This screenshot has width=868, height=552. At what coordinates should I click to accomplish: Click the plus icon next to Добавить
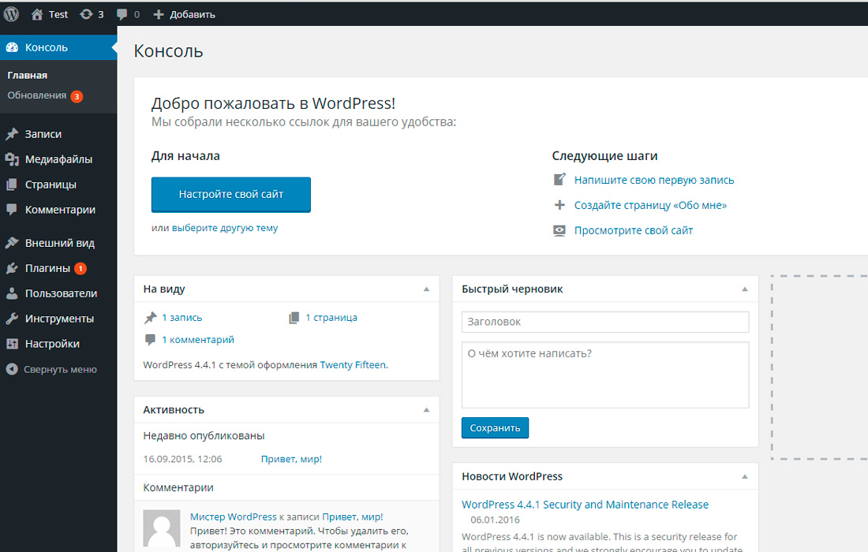point(159,14)
